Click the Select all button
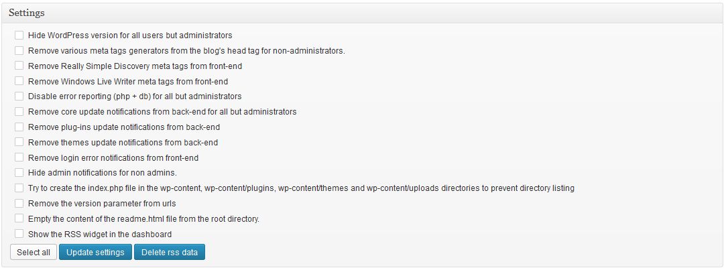Screen dimensions: 726x270 pyautogui.click(x=34, y=253)
